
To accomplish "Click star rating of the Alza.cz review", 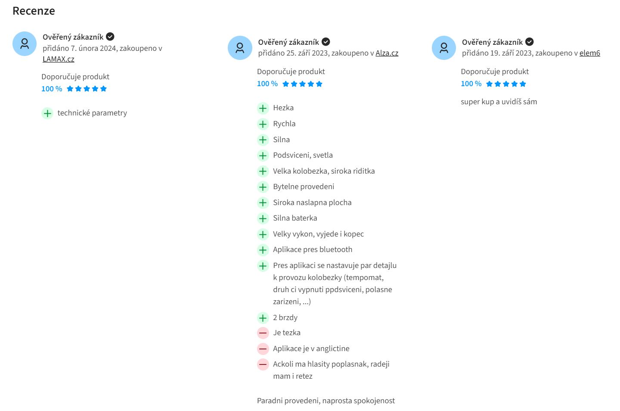I will [302, 84].
